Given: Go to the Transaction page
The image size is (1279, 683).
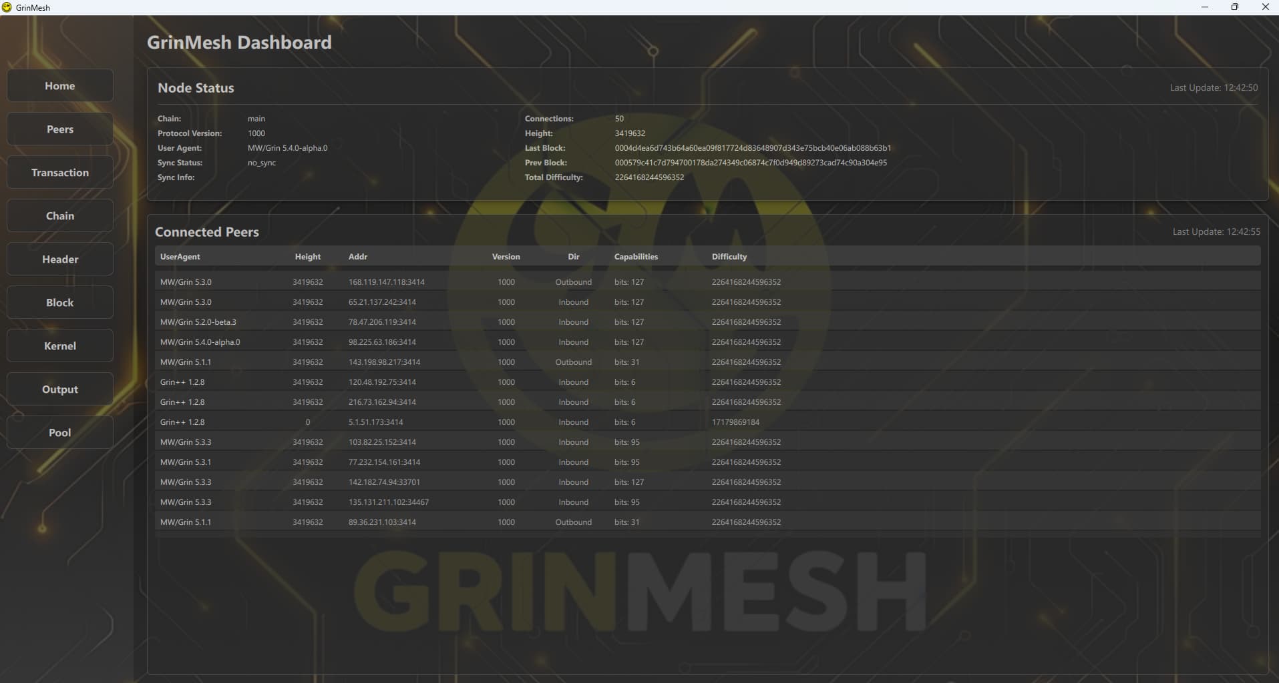Looking at the screenshot, I should click(60, 173).
